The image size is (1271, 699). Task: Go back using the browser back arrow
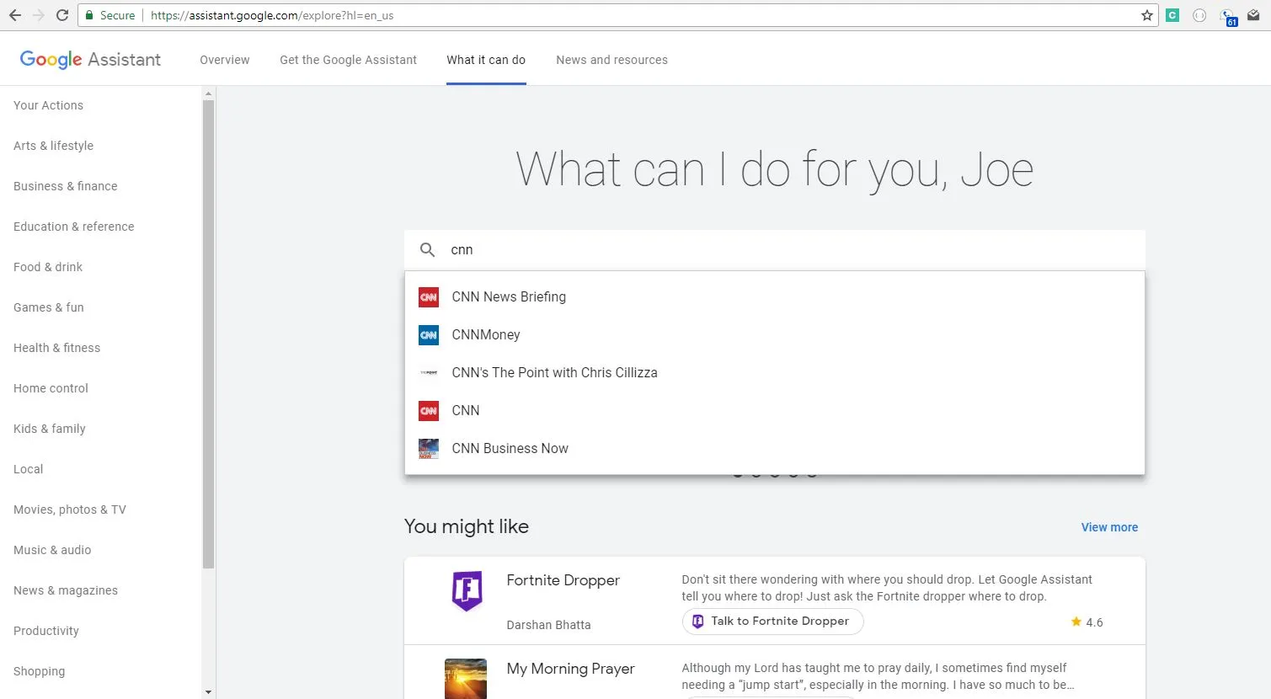(15, 15)
